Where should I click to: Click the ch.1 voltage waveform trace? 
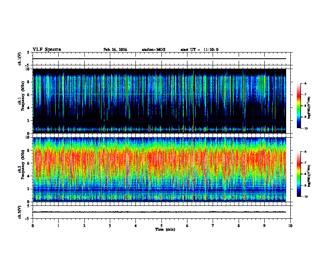pos(159,59)
